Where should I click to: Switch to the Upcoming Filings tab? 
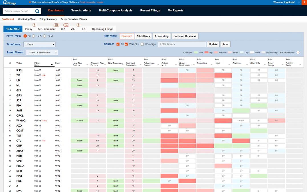(x=103, y=29)
